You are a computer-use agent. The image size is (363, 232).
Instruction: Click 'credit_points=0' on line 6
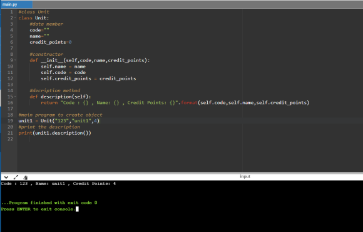pyautogui.click(x=51, y=42)
